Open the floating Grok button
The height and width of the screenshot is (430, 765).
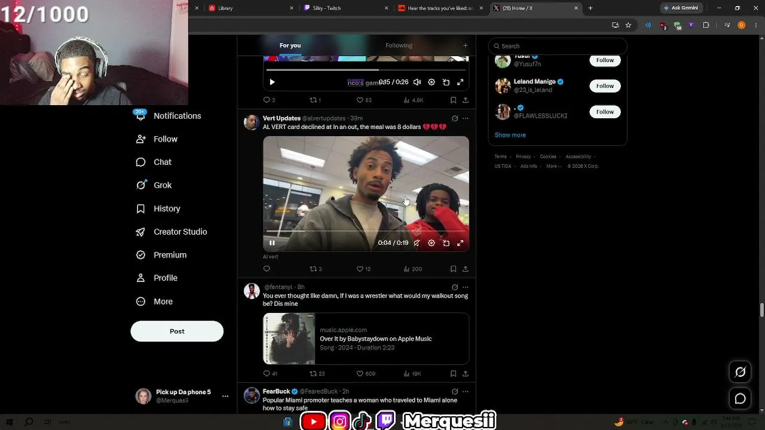tap(740, 372)
